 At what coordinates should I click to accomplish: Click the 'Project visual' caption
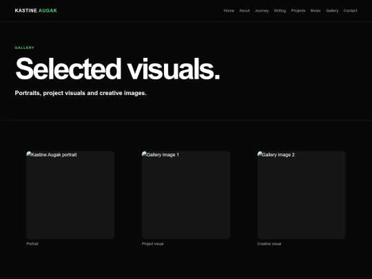pos(152,244)
